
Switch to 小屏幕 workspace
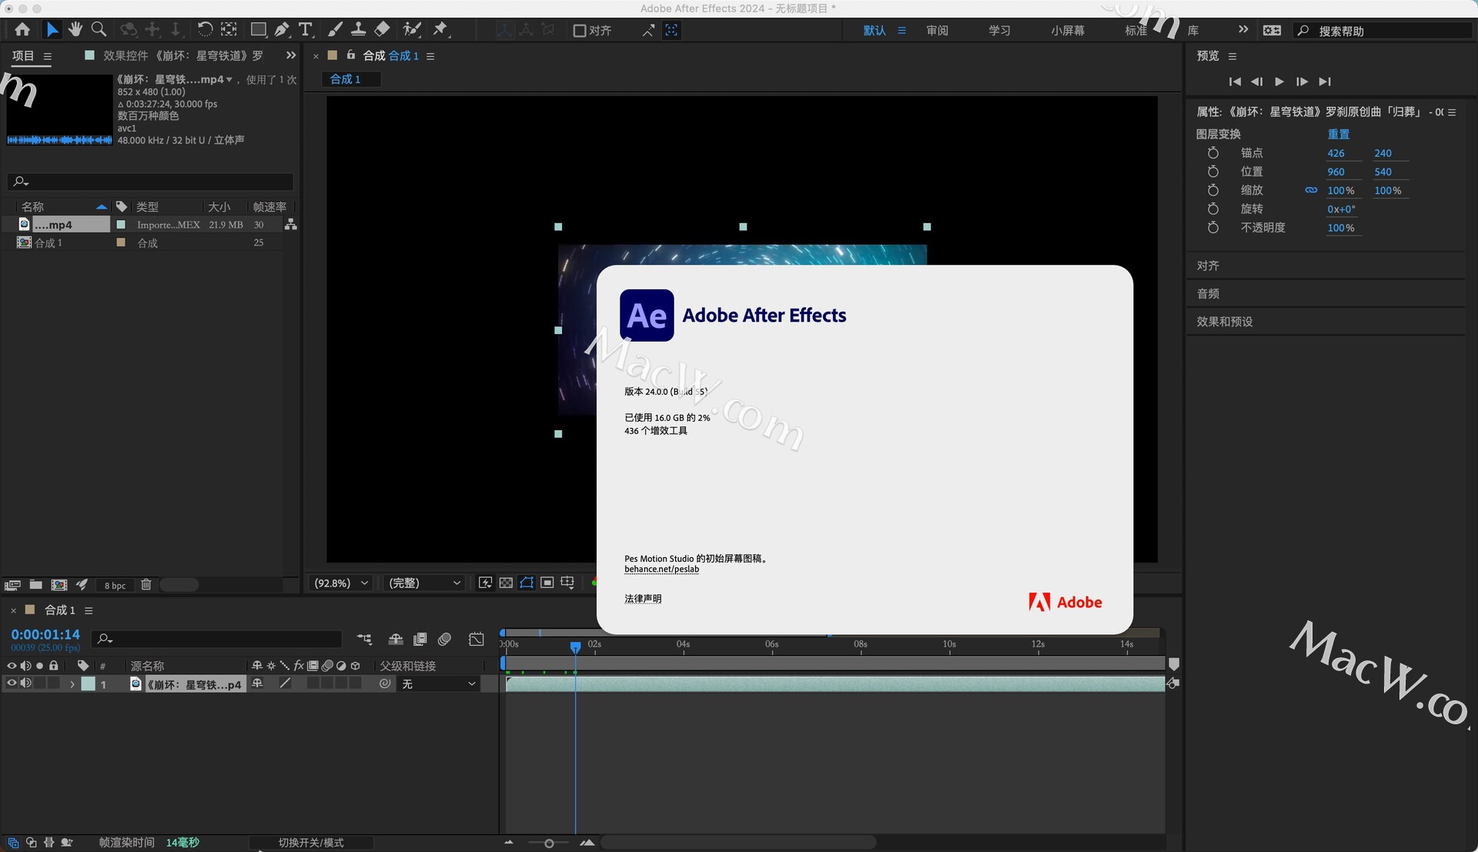pyautogui.click(x=1068, y=31)
